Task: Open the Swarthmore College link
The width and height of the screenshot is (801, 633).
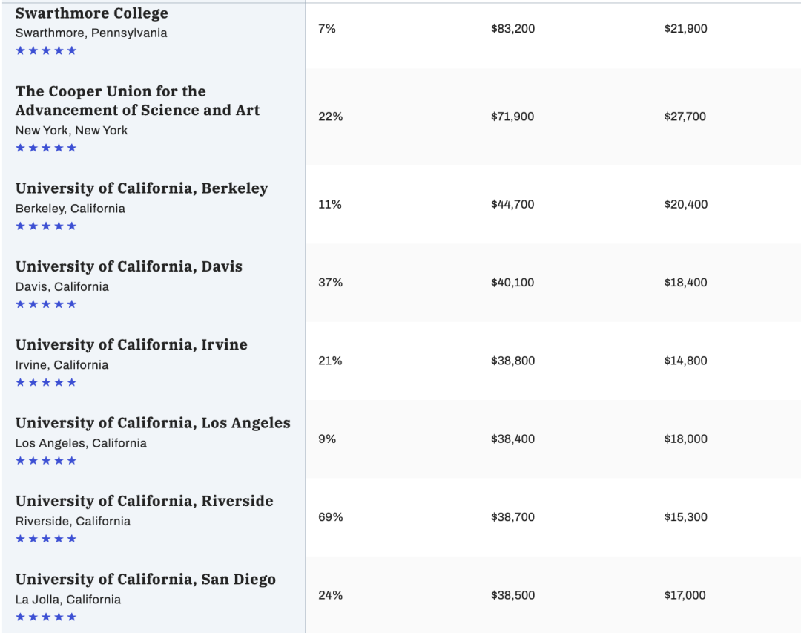Action: tap(91, 13)
